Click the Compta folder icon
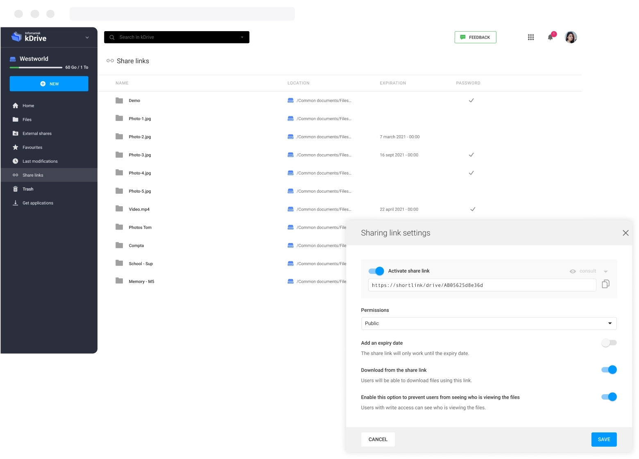This screenshot has width=639, height=459. (119, 245)
